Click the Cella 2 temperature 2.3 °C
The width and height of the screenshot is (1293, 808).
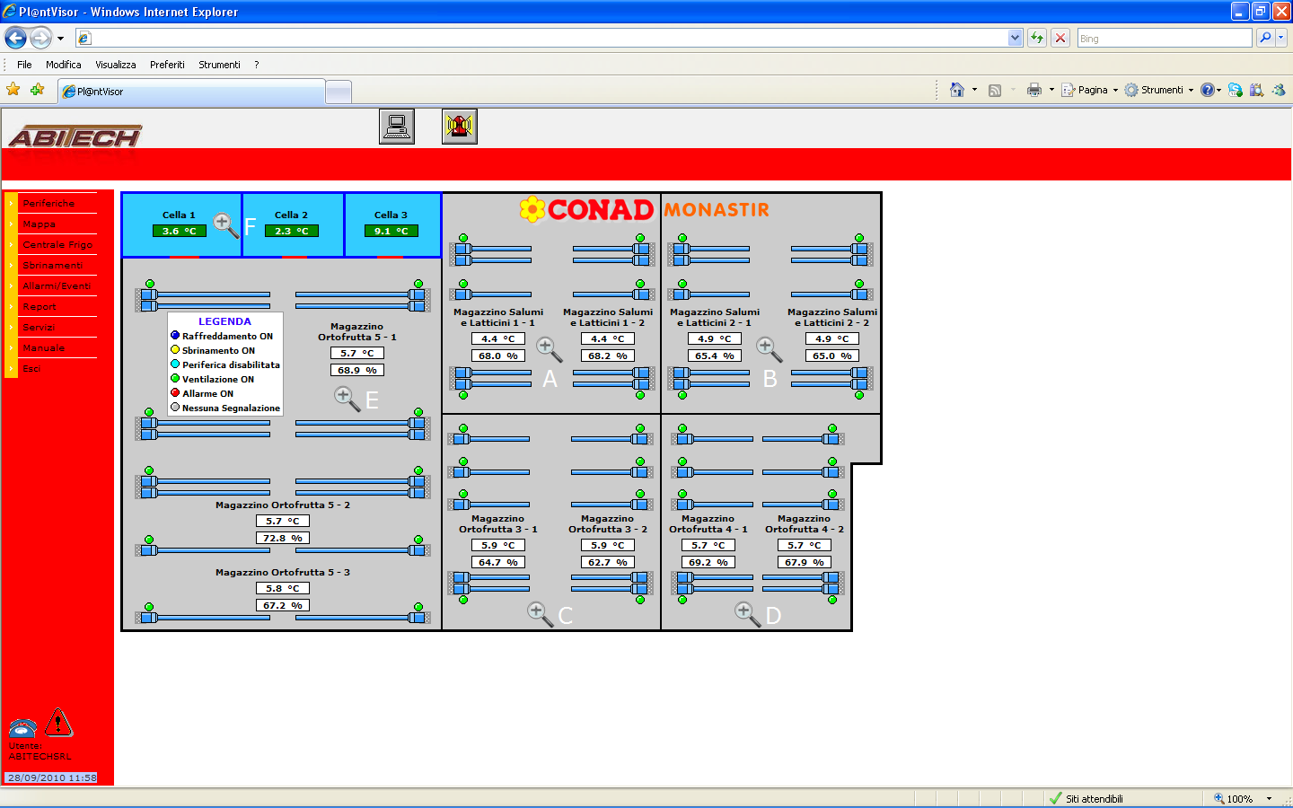pos(292,231)
